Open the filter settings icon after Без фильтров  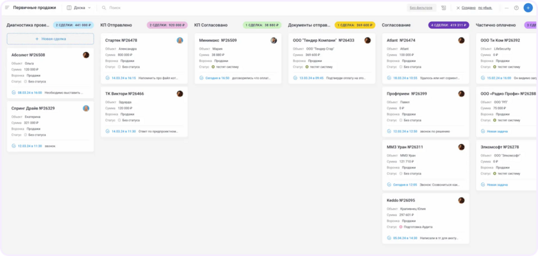click(x=444, y=8)
